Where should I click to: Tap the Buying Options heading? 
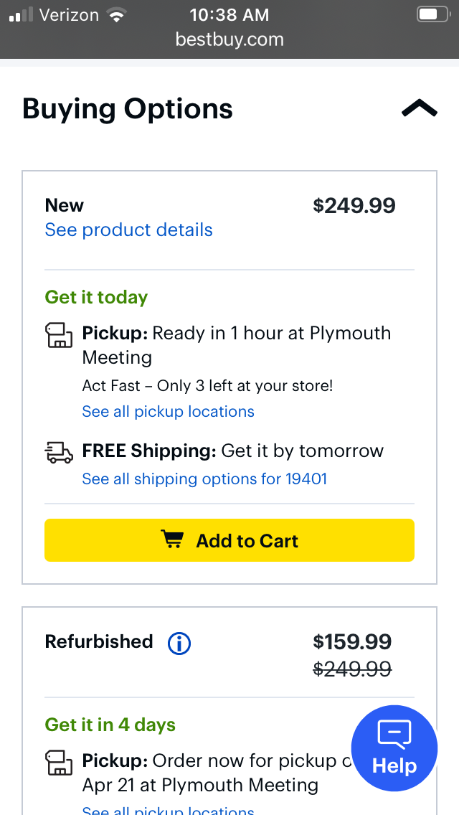pyautogui.click(x=128, y=109)
